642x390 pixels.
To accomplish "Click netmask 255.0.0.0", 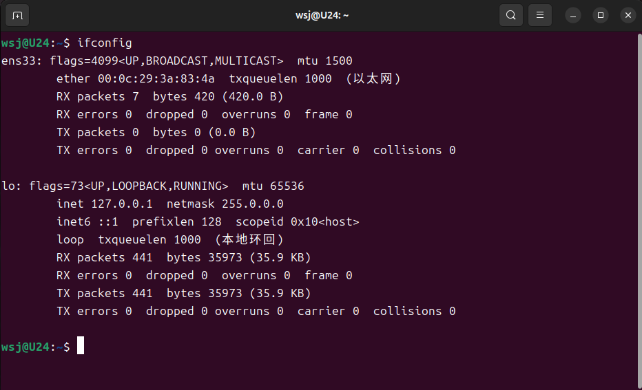I will (x=225, y=204).
